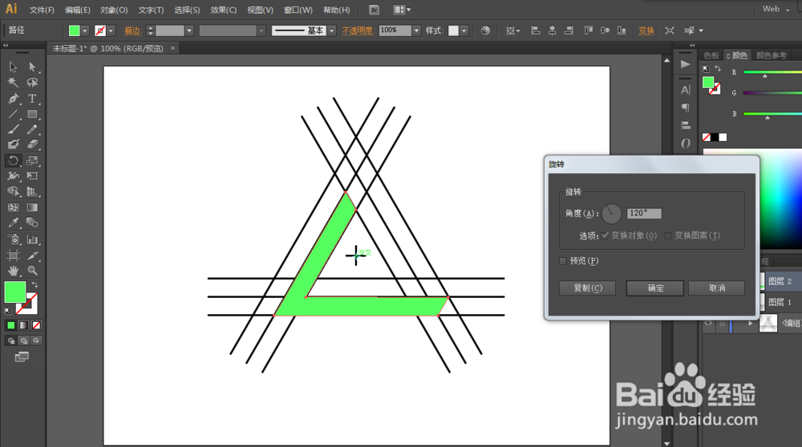Image resolution: width=802 pixels, height=447 pixels.
Task: Open the Edit menu 编辑(E)
Action: click(x=78, y=10)
